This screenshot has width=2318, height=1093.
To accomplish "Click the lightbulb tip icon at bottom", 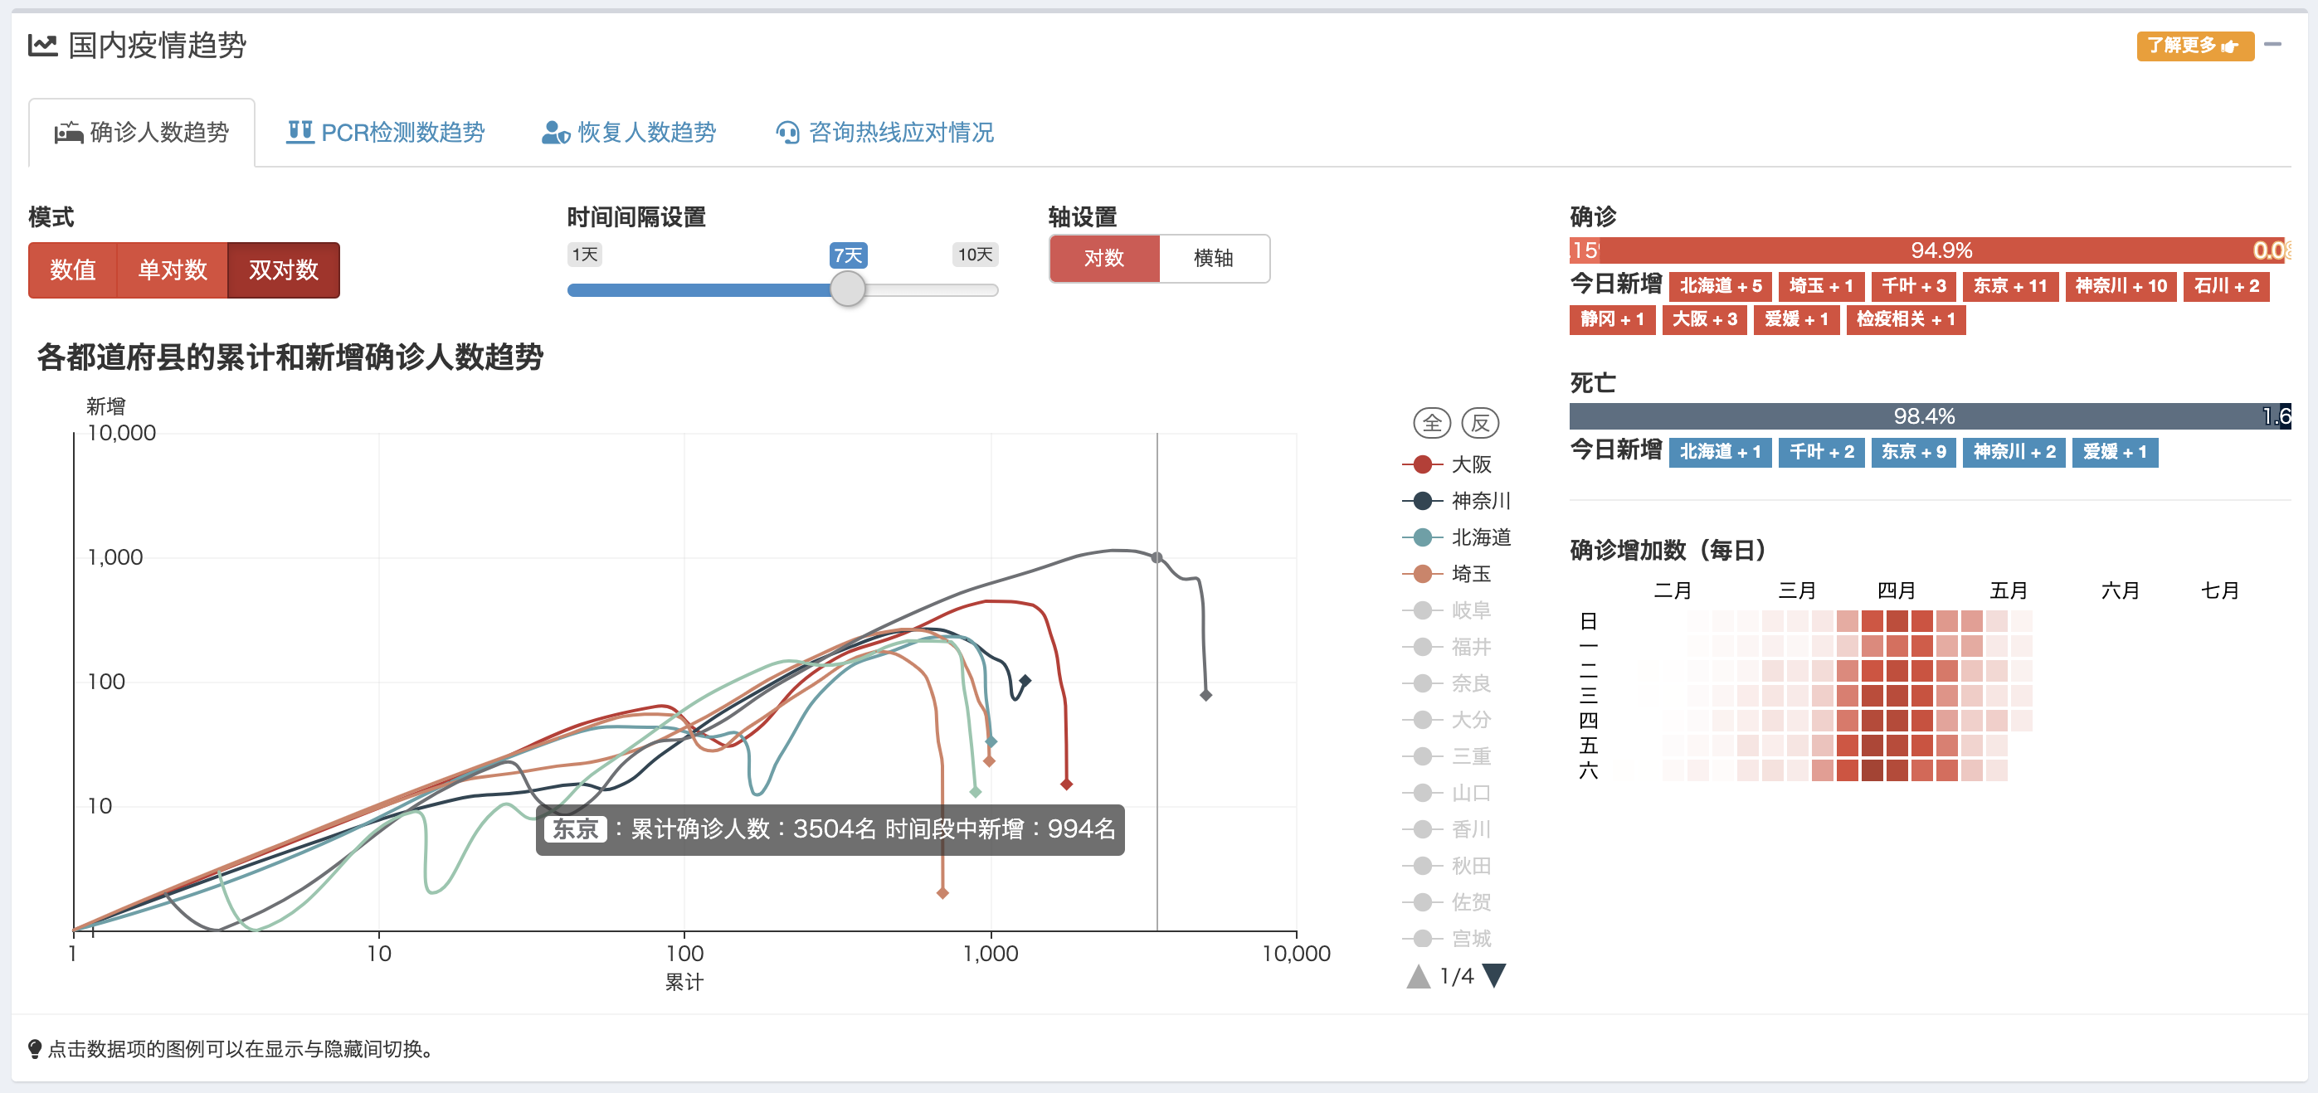I will pos(35,1048).
